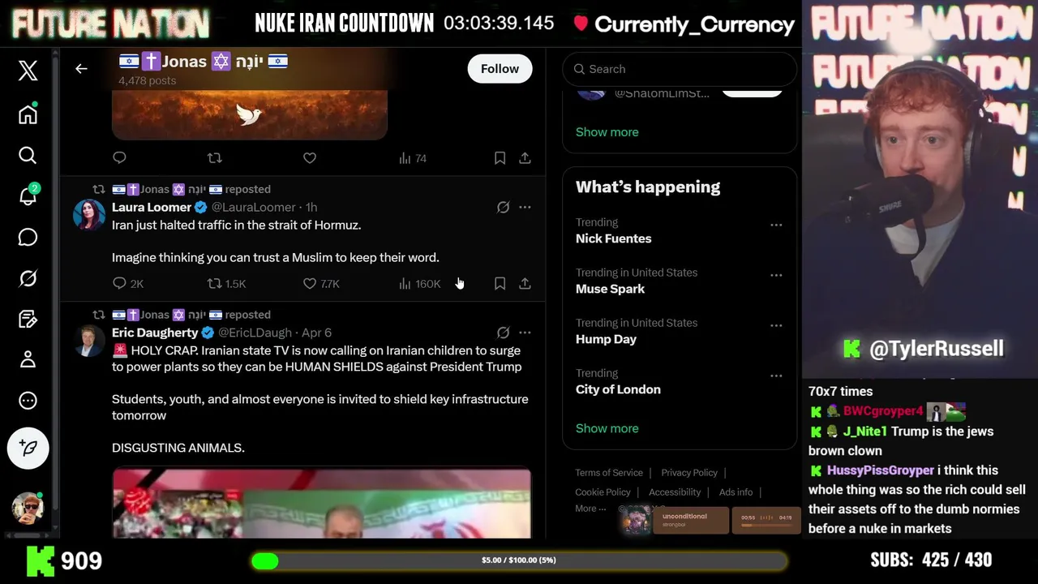Open the account avatar in the sidebar
Image resolution: width=1038 pixels, height=584 pixels.
tap(28, 507)
